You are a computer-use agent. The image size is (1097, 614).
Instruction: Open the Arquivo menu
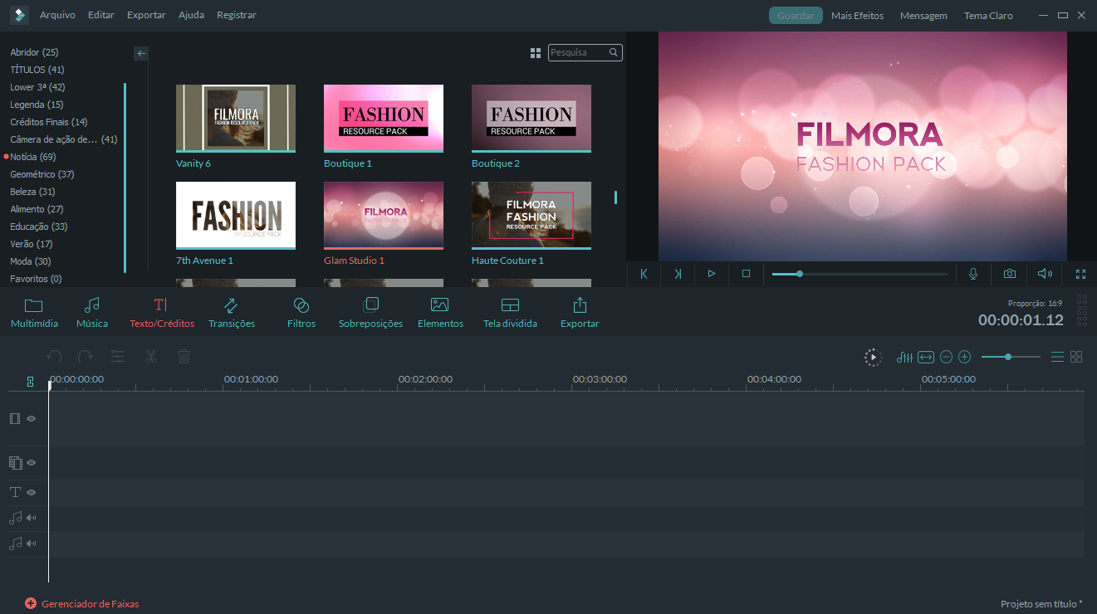coord(57,15)
